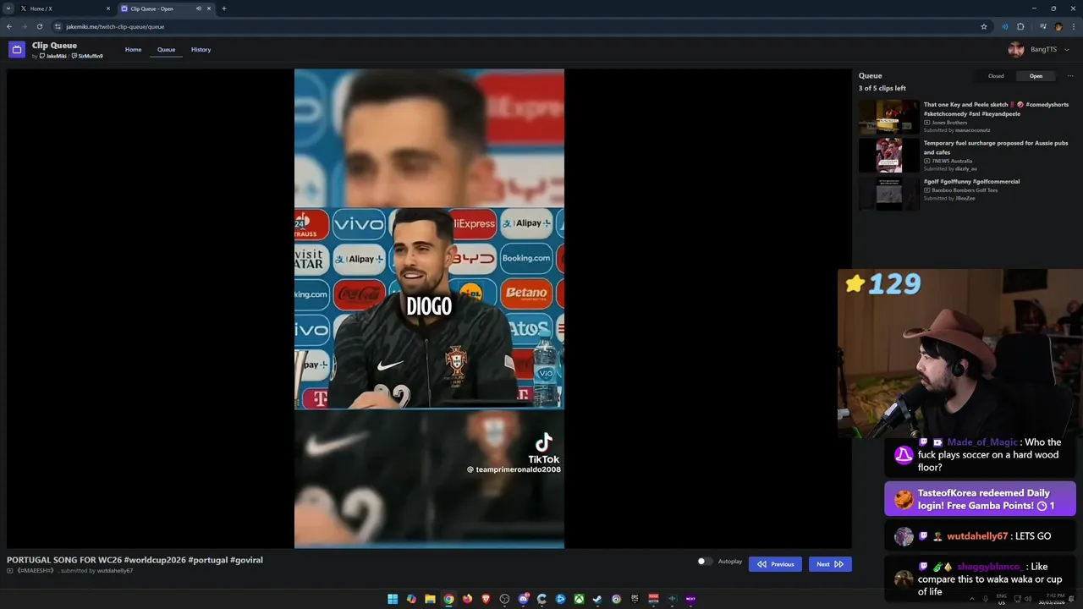Click the PORTUGAL SONG FOR WC26 clip title

(x=135, y=560)
